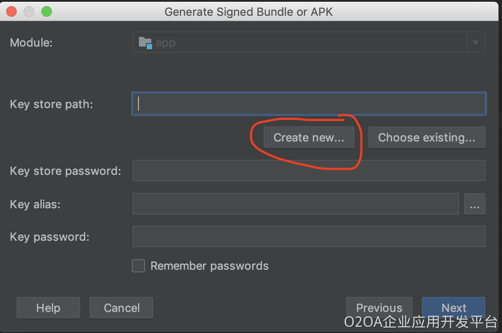Select the Key alias text field
The image size is (502, 333).
point(295,204)
